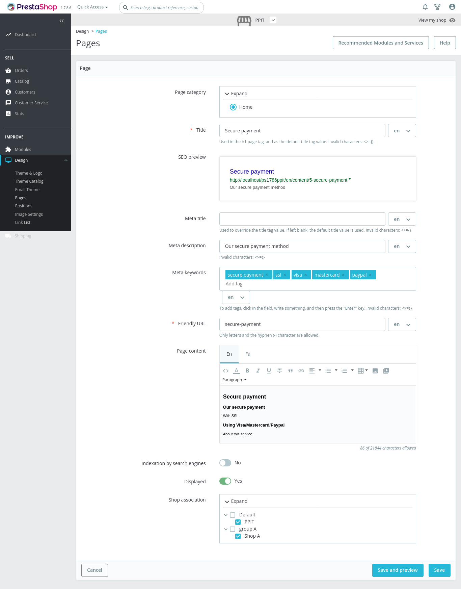The width and height of the screenshot is (461, 589).
Task: Open the text color tool in editor
Action: click(x=237, y=371)
